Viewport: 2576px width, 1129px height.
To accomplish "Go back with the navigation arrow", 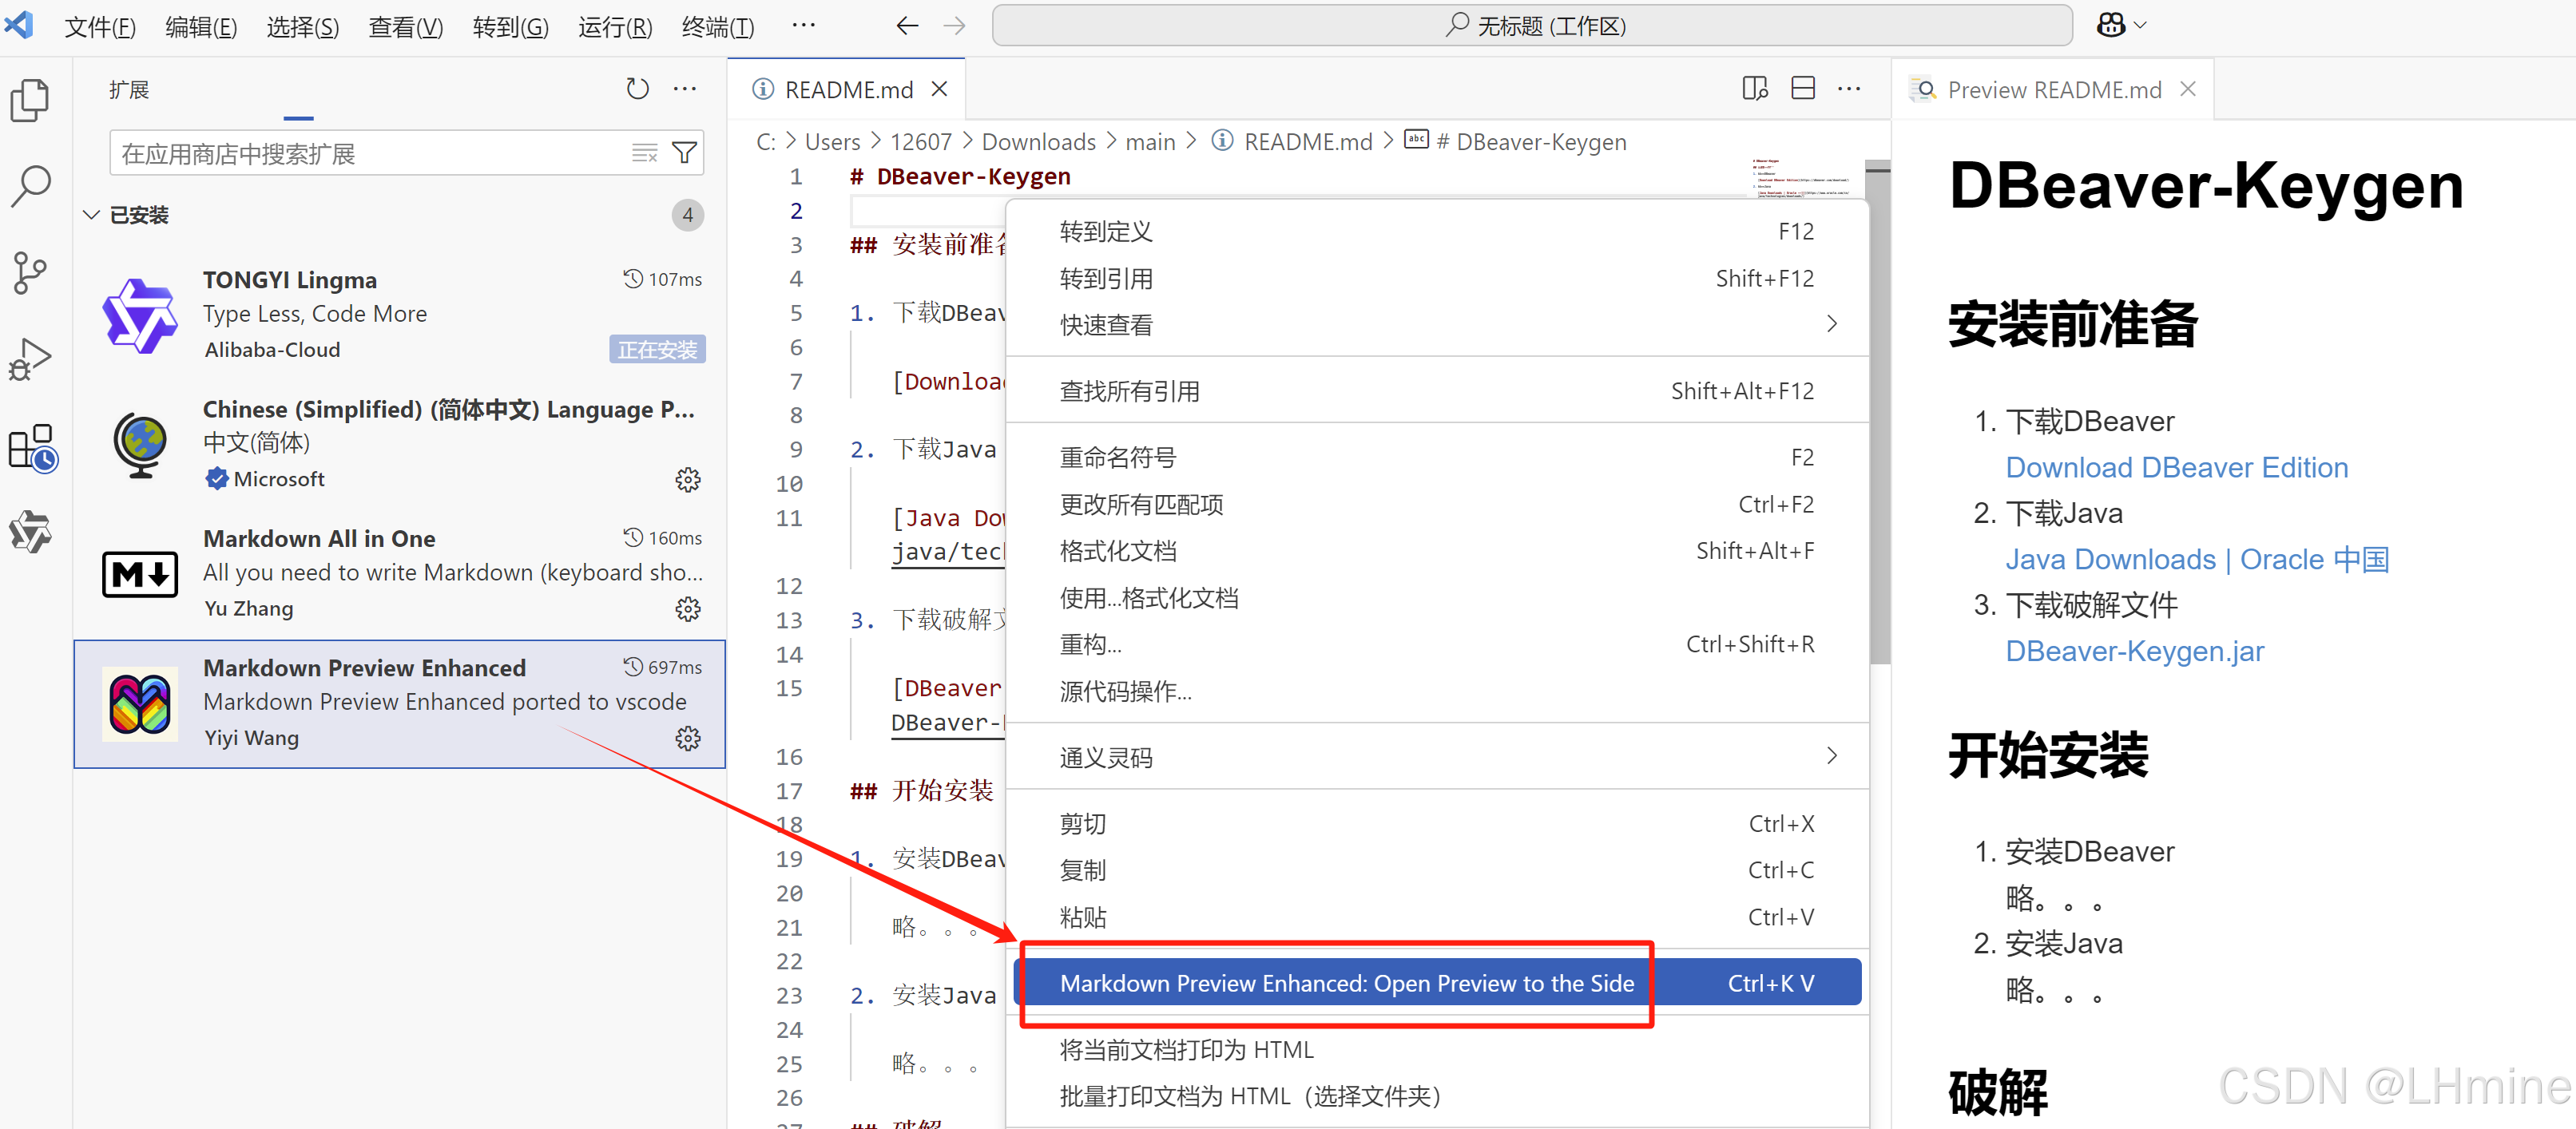I will [907, 26].
